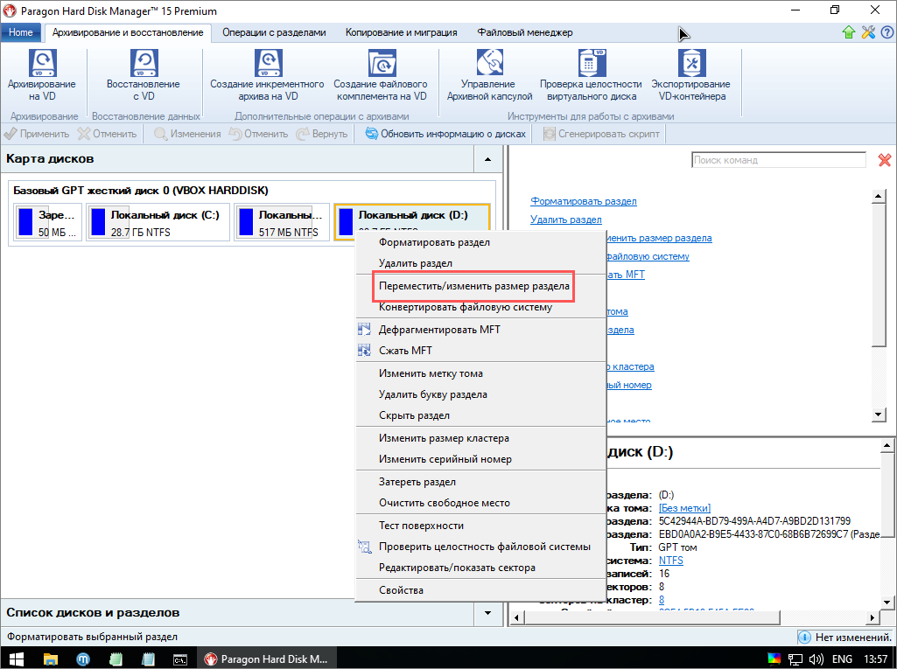This screenshot has height=669, width=897.
Task: Choose Затереть раздел
Action: point(480,482)
